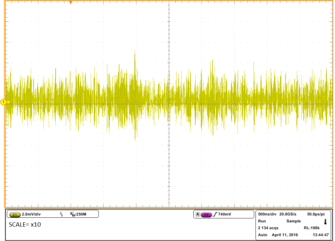Open the 500ns/div horizontal scale readout
This screenshot has width=335, height=241.
pyautogui.click(x=267, y=214)
